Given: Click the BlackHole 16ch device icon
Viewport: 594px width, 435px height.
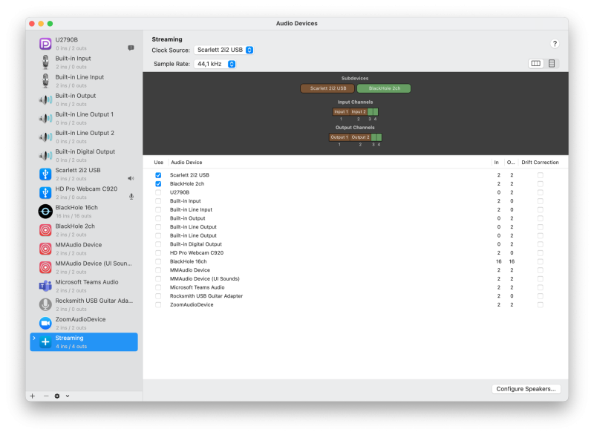Looking at the screenshot, I should point(45,212).
